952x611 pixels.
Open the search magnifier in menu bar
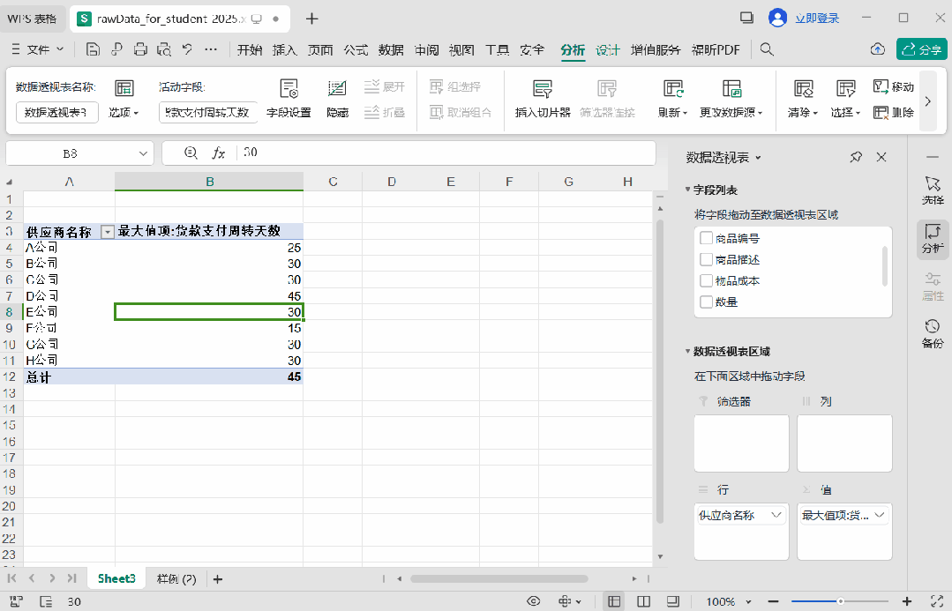(767, 49)
